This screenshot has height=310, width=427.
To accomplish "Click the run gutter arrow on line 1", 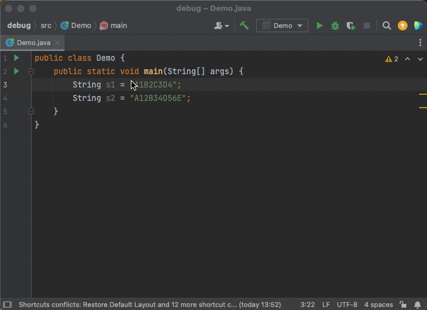I will 16,58.
